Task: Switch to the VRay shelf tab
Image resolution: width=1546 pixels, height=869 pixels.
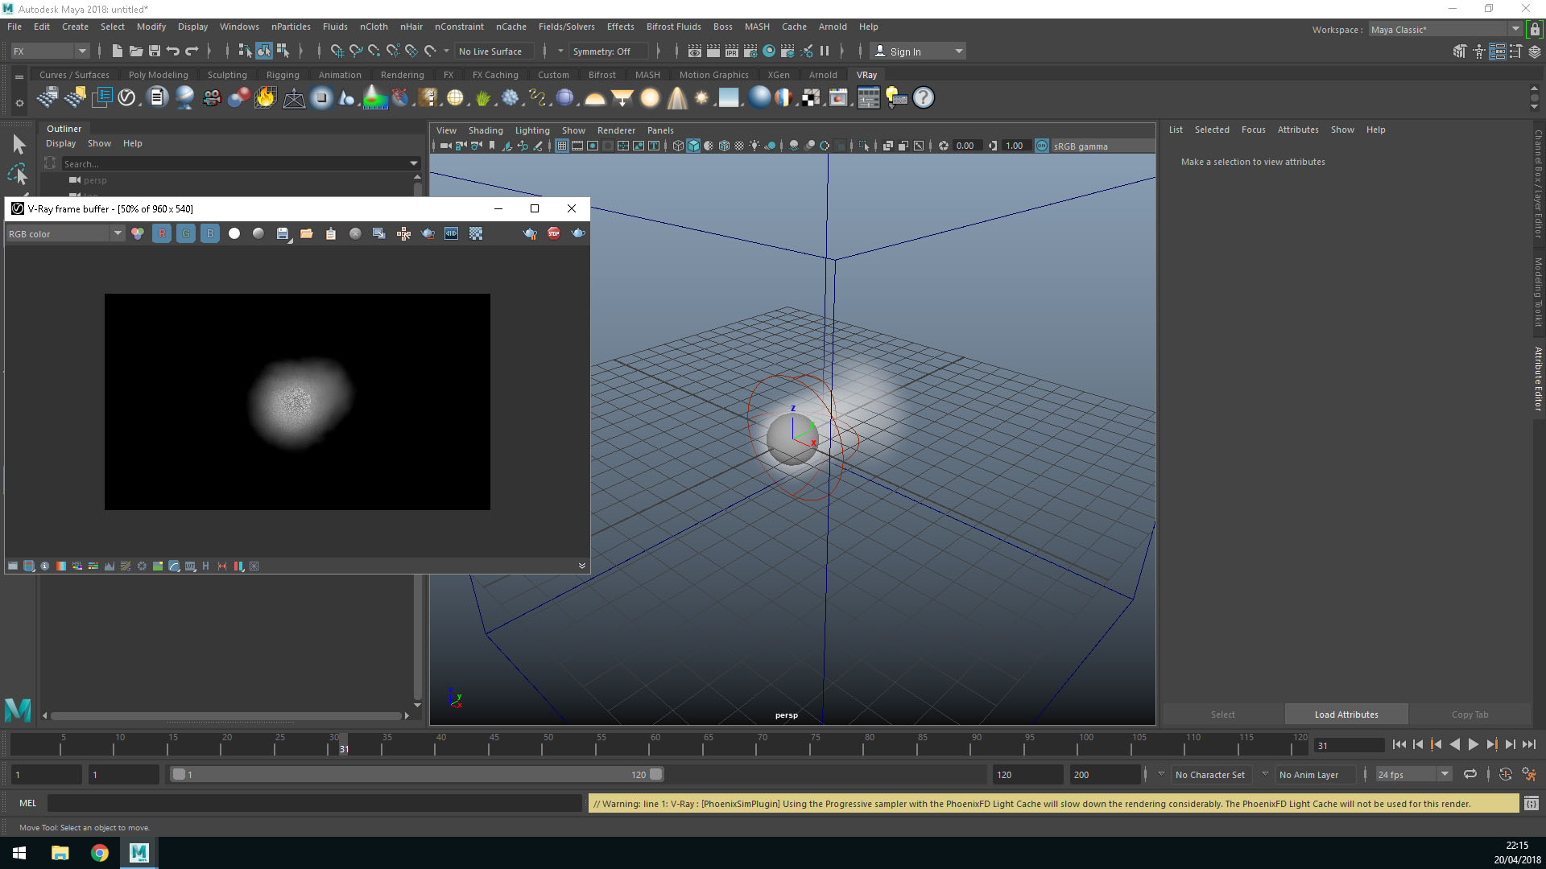Action: [866, 74]
